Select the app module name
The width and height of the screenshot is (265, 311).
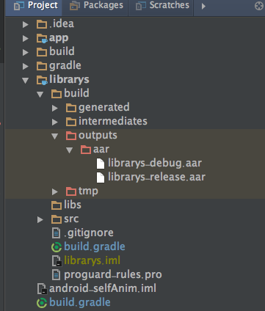59,38
